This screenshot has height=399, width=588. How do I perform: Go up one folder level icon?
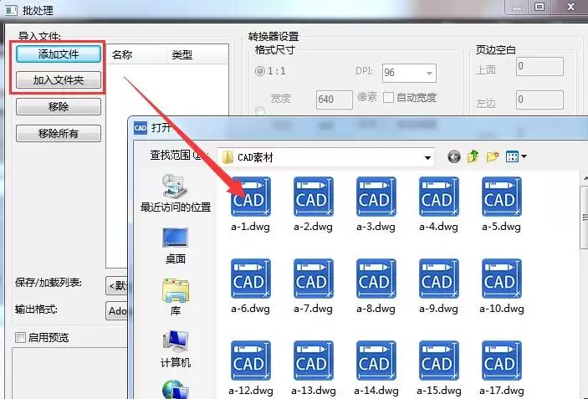point(473,156)
